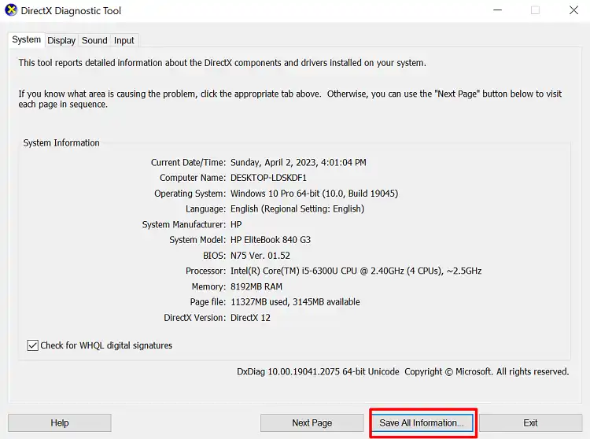Click memory value 8192MB RAM
590x439 pixels.
[x=256, y=286]
